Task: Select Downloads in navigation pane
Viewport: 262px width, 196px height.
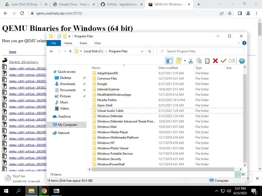Action: (68, 84)
